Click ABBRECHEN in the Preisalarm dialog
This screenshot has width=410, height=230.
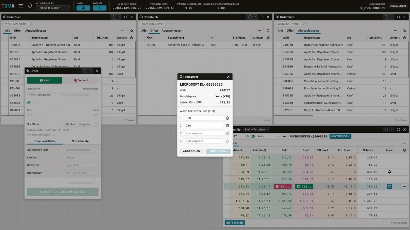[x=192, y=151]
